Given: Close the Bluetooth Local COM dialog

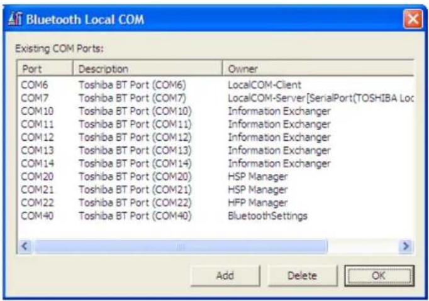Looking at the screenshot, I should point(413,19).
